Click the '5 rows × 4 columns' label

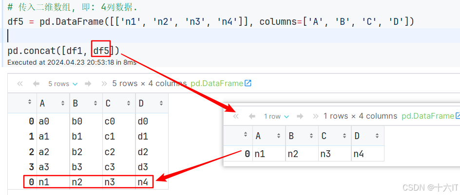tap(150, 84)
